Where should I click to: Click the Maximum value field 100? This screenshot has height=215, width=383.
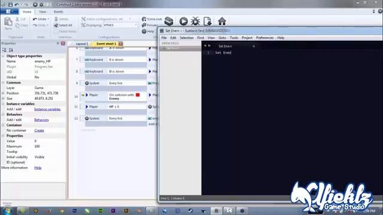[x=37, y=146]
